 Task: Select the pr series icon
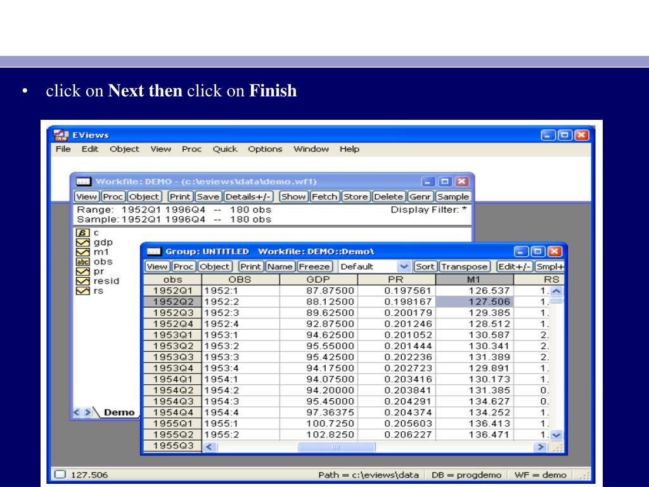click(83, 271)
